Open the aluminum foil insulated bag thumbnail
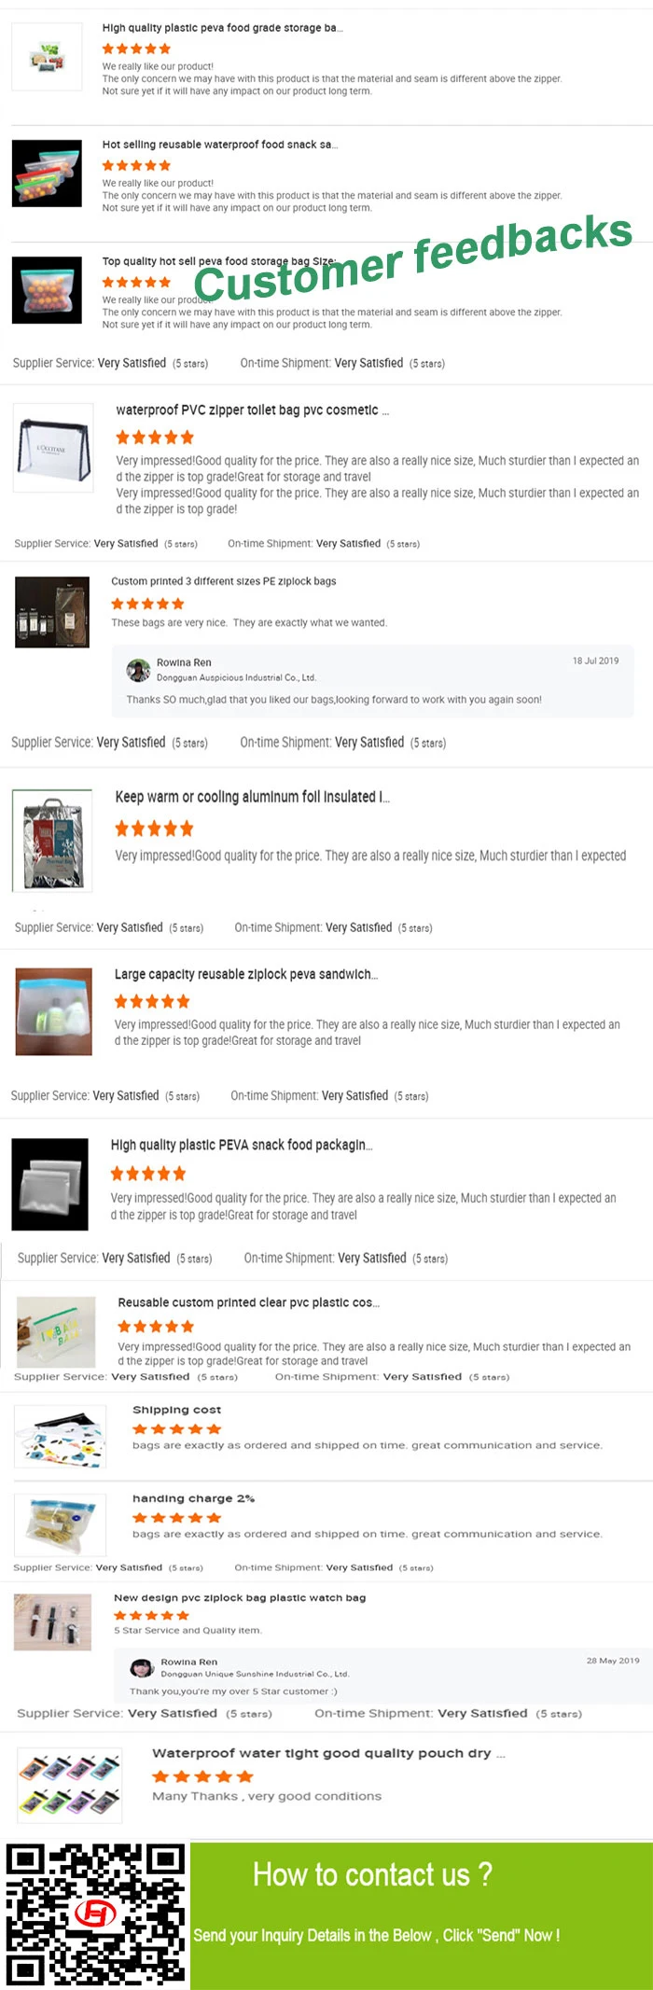 tap(52, 841)
